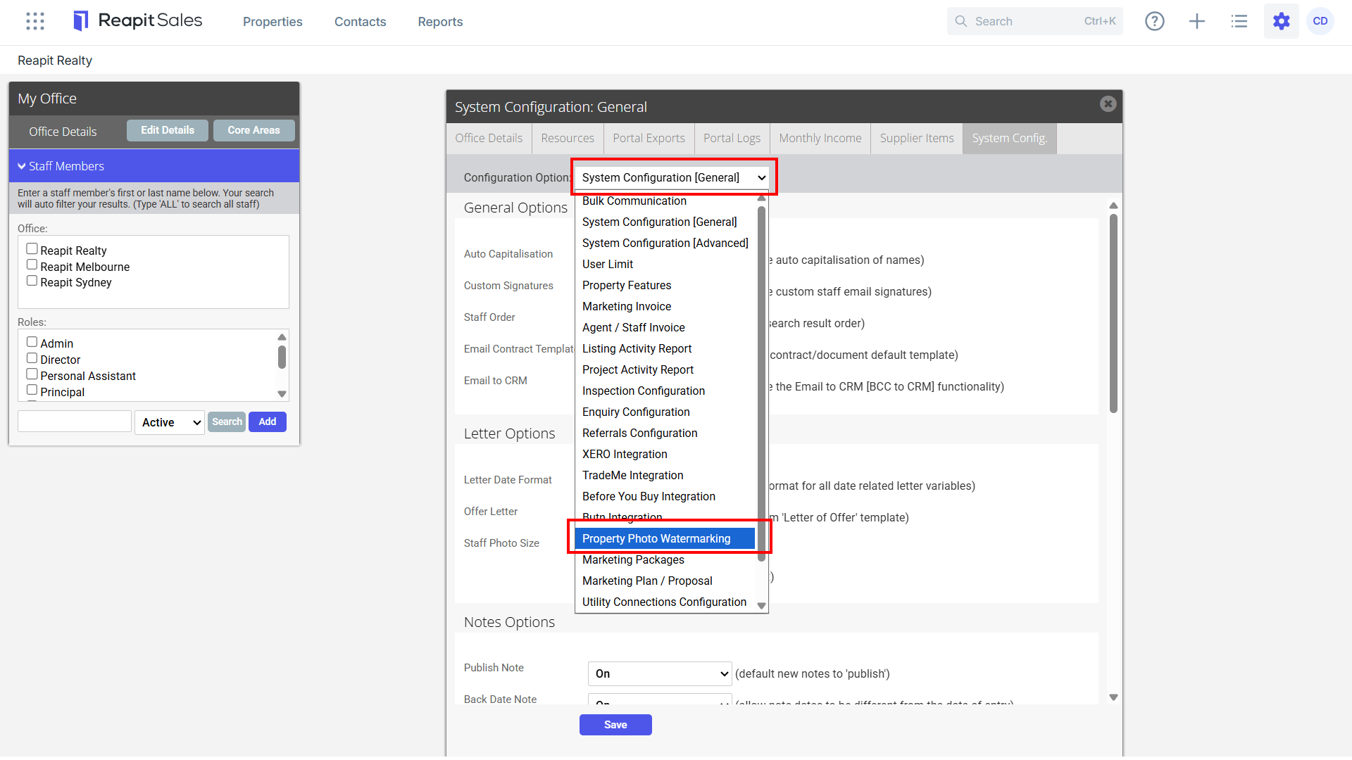
Task: Click the plus add-new icon
Action: click(1197, 21)
